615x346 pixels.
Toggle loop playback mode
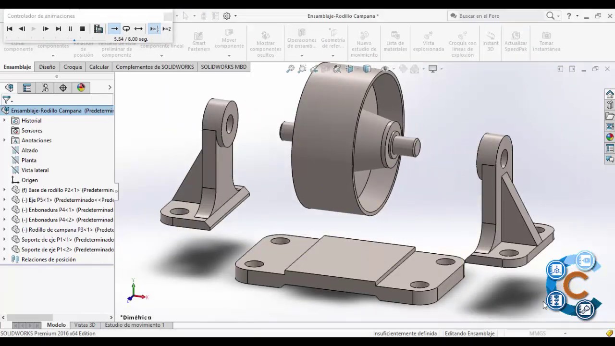[x=126, y=29]
